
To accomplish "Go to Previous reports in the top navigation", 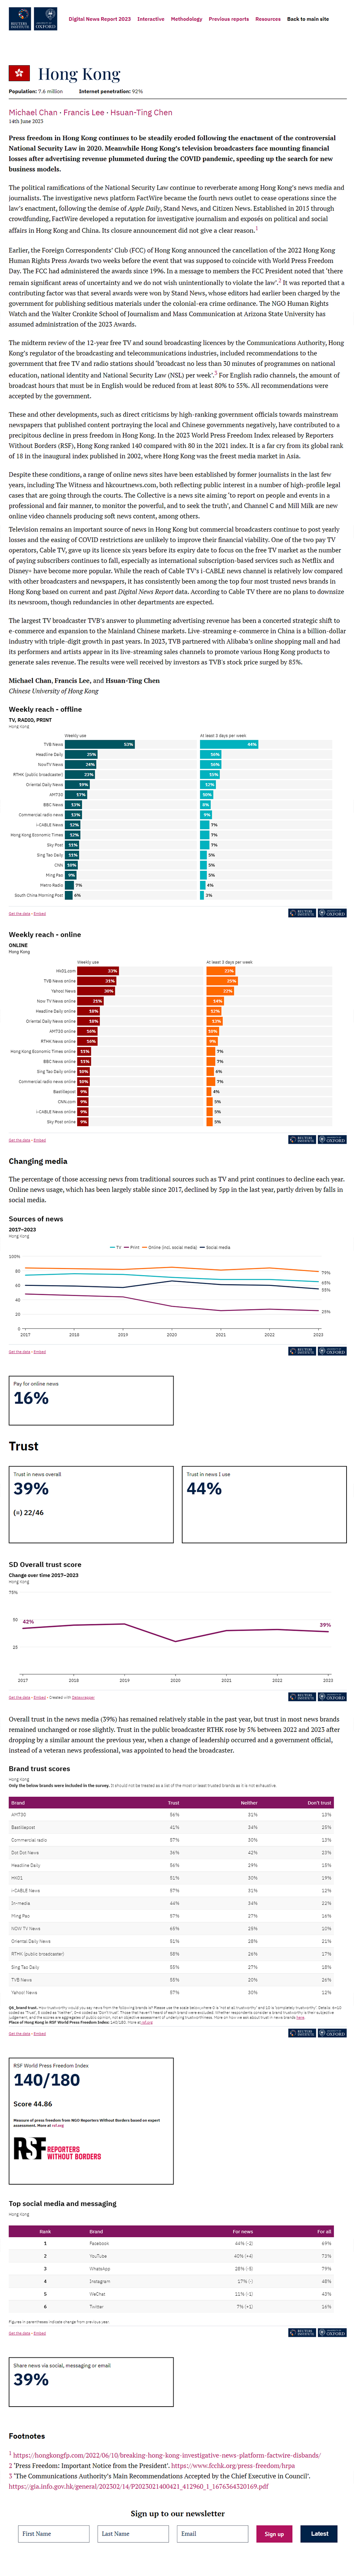I will (x=228, y=19).
